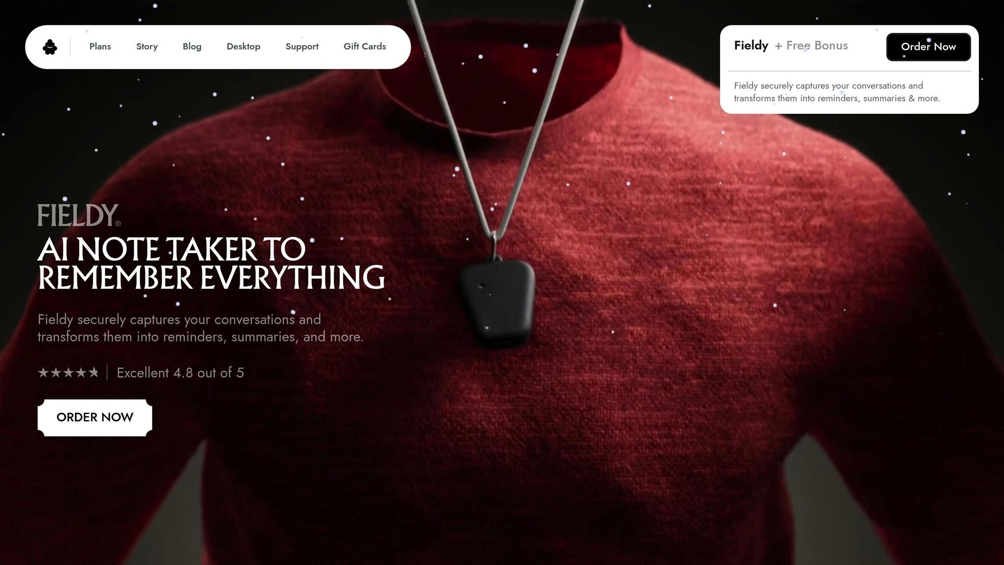The width and height of the screenshot is (1004, 565).
Task: Click the Fieldy flower logo icon
Action: click(50, 47)
